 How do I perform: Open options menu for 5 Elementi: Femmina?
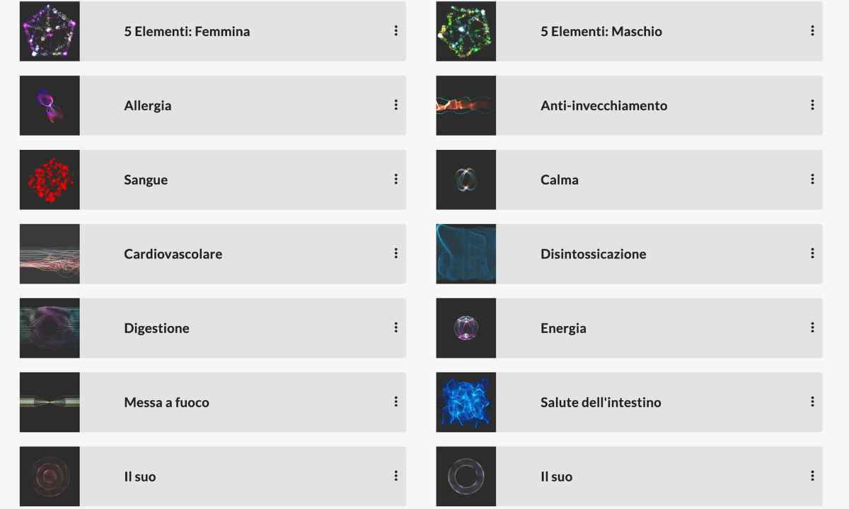395,30
